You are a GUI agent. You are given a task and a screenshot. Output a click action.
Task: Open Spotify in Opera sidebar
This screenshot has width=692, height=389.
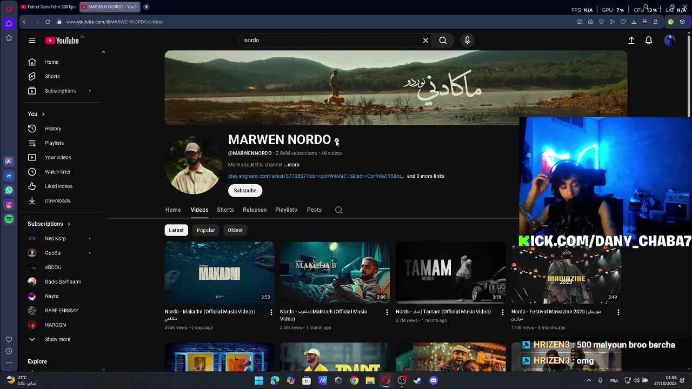point(9,219)
